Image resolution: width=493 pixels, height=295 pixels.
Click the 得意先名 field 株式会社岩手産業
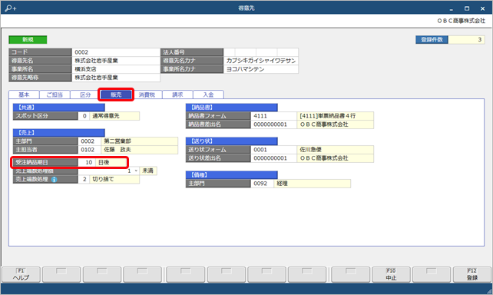coord(116,61)
